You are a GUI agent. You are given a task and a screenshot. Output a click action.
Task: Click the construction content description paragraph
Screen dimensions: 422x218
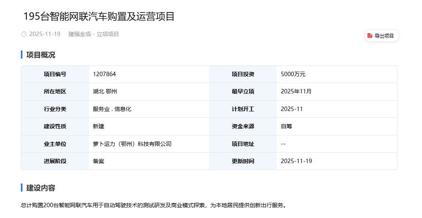[x=153, y=205]
